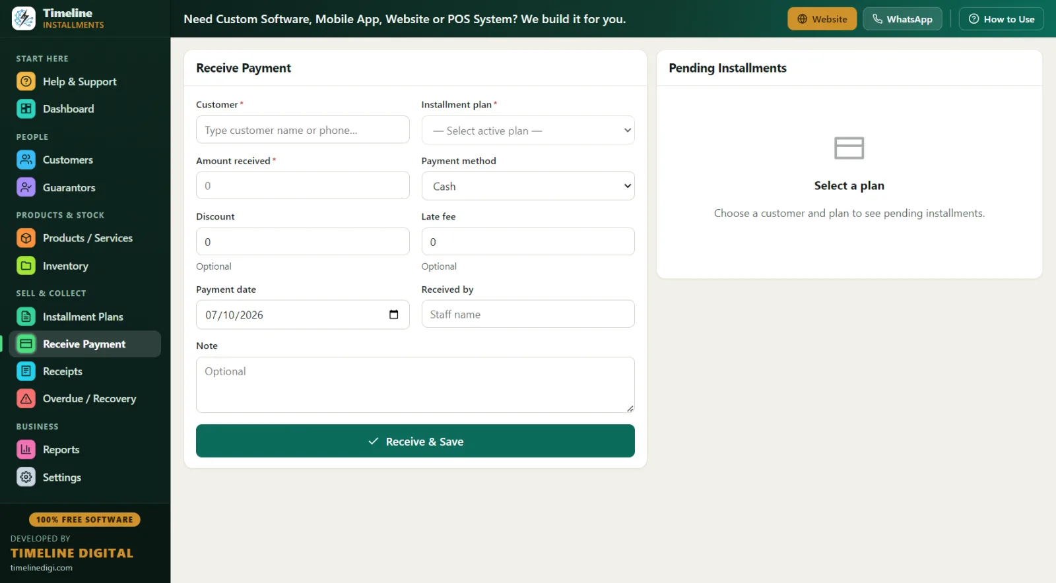Go to Dashboard label in sidebar
This screenshot has width=1056, height=583.
[69, 109]
